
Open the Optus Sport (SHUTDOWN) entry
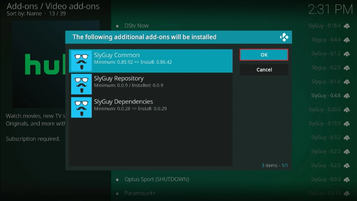point(157,179)
